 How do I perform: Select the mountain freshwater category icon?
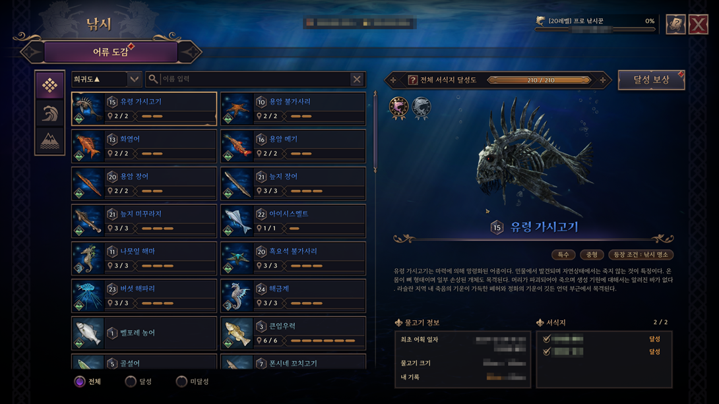pos(49,140)
